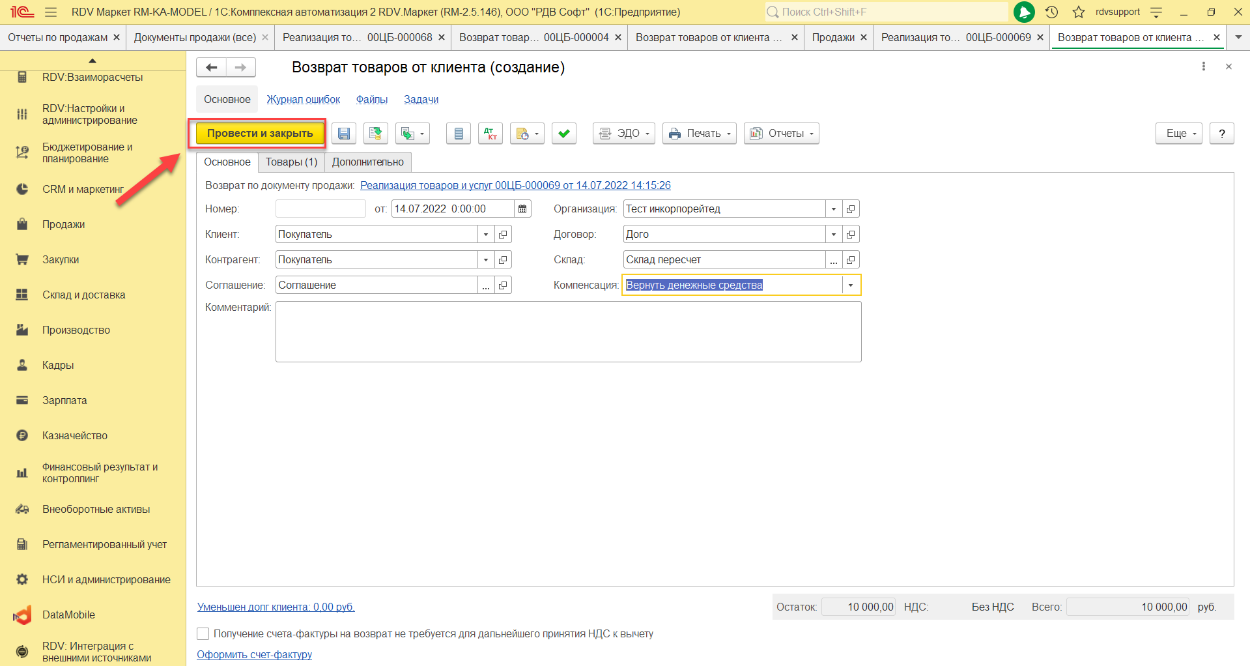Open the ЭДО dropdown menu
The width and height of the screenshot is (1250, 666).
click(623, 134)
